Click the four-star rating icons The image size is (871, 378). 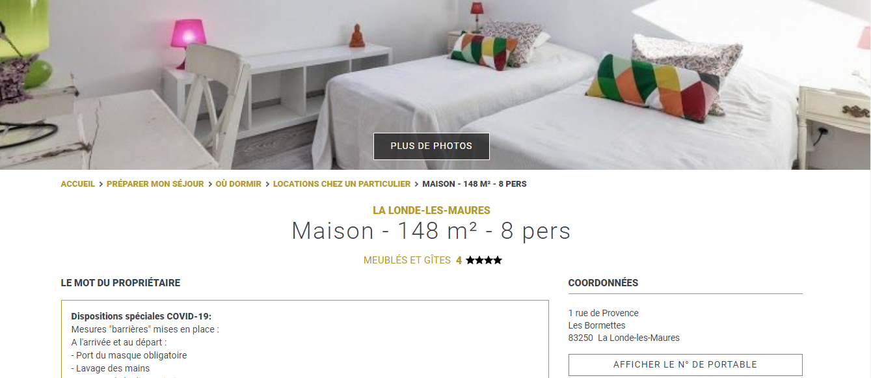484,260
